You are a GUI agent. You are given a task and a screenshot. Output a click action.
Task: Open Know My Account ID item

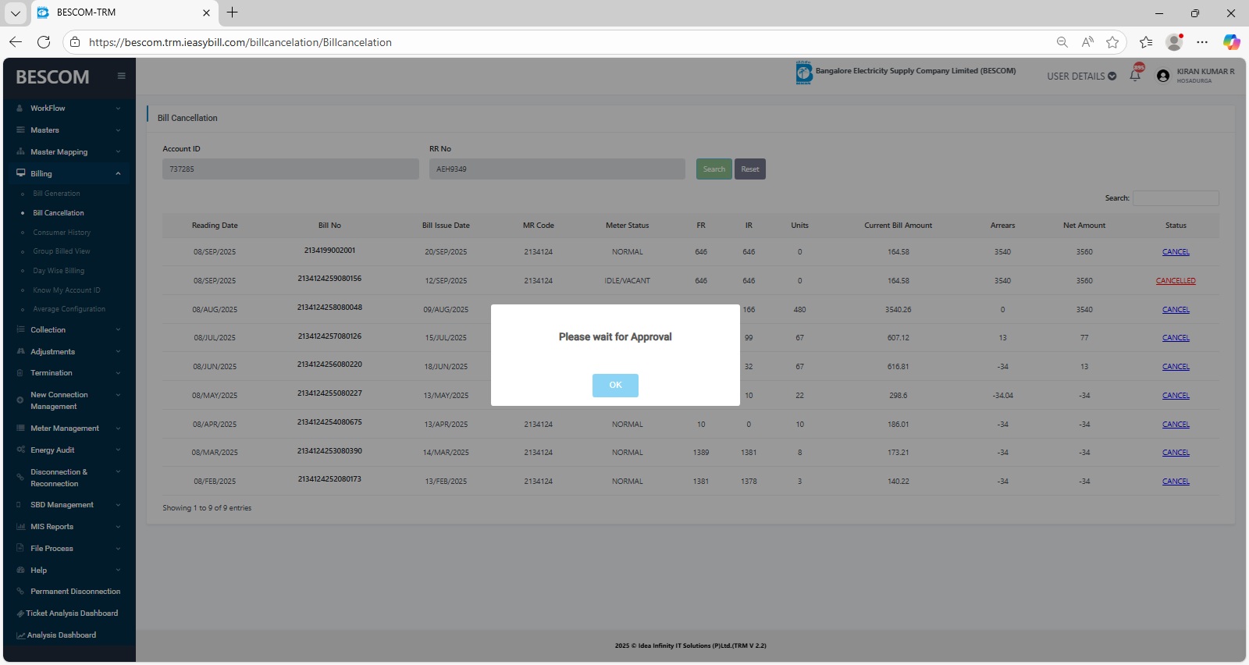(66, 290)
